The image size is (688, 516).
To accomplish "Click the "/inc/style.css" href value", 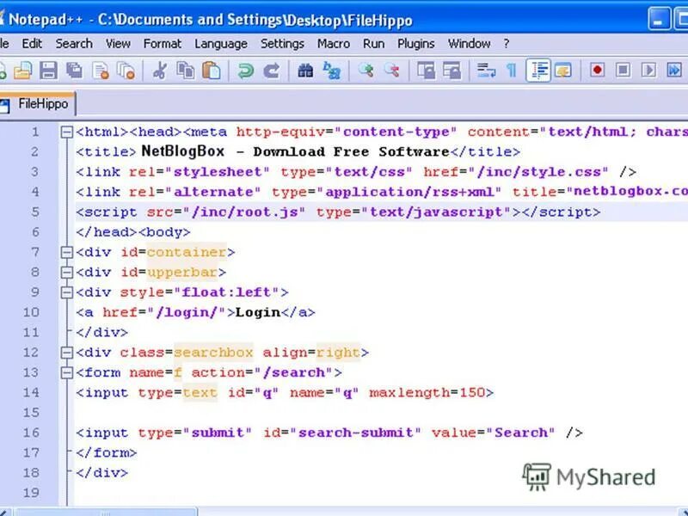I will 538,172.
